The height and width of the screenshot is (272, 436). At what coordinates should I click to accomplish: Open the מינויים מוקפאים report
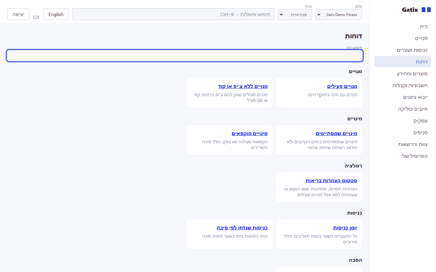249,134
